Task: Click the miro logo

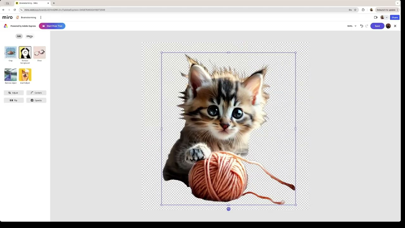Action: coord(8,17)
